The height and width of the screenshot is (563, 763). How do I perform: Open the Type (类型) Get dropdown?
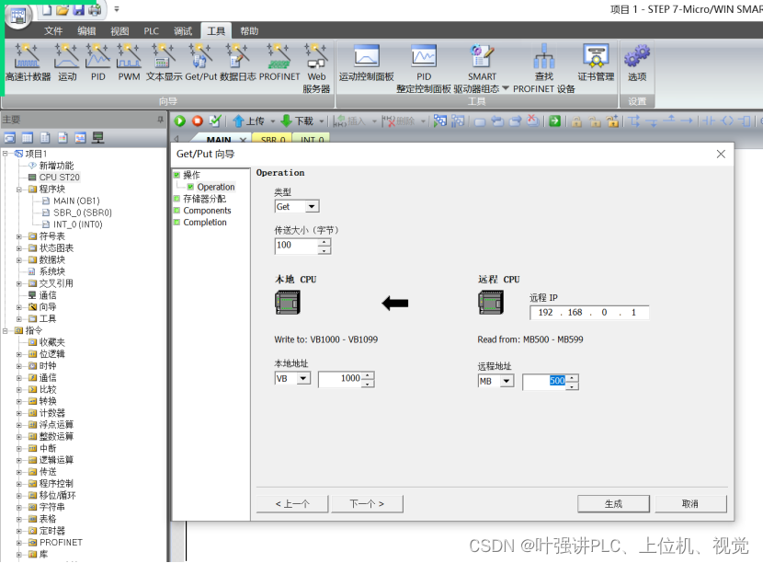tap(312, 206)
